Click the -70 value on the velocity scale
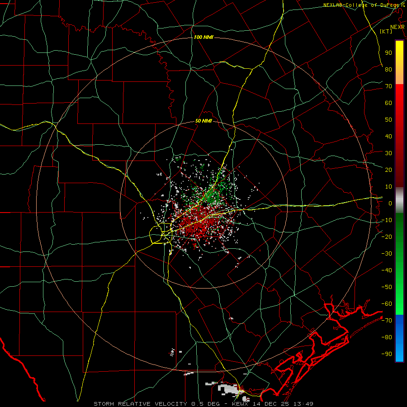 click(387, 321)
